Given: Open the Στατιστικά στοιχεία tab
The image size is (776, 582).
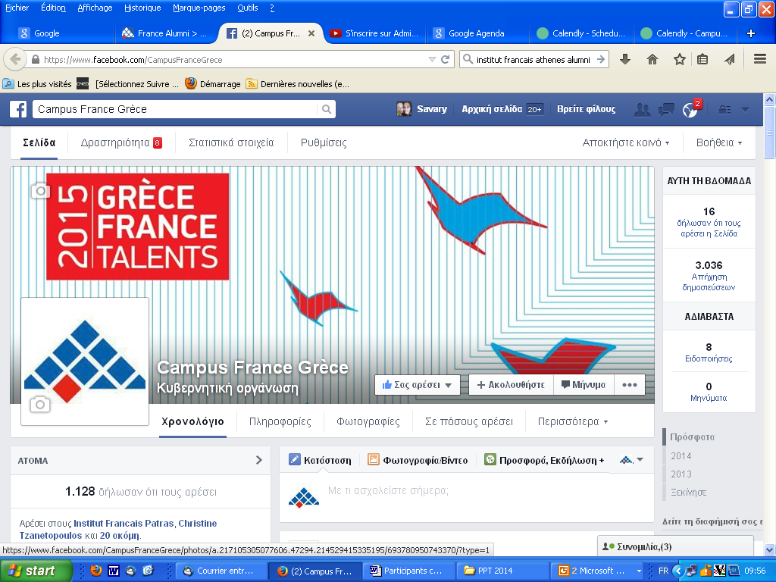Looking at the screenshot, I should [231, 142].
